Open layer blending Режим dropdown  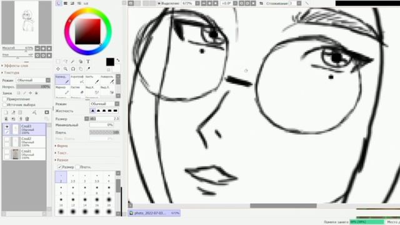tap(33, 81)
